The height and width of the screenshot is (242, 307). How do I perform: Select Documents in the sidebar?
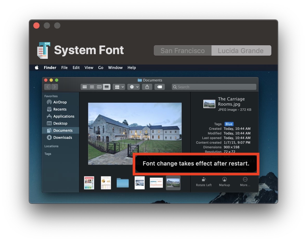(x=61, y=130)
